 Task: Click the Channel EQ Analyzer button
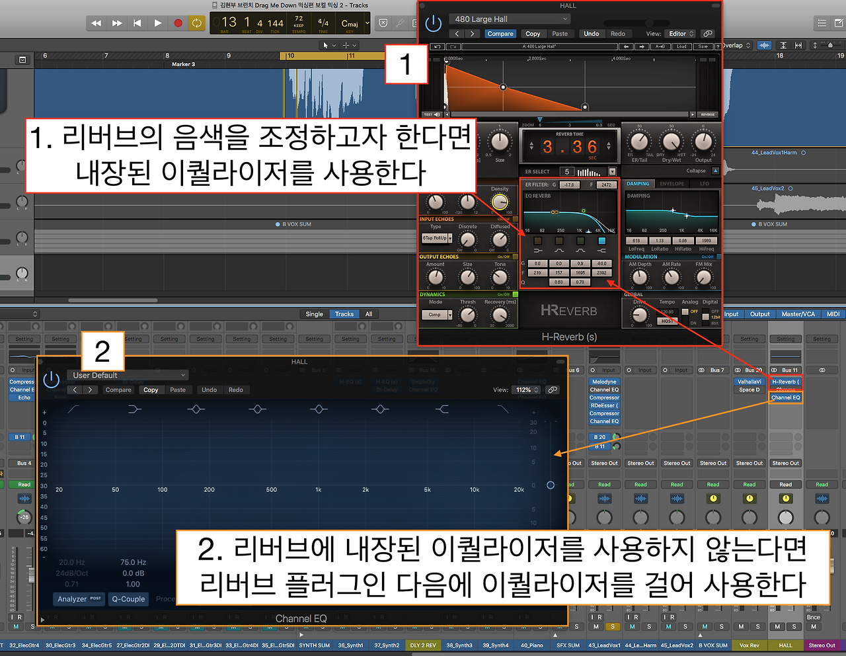79,599
